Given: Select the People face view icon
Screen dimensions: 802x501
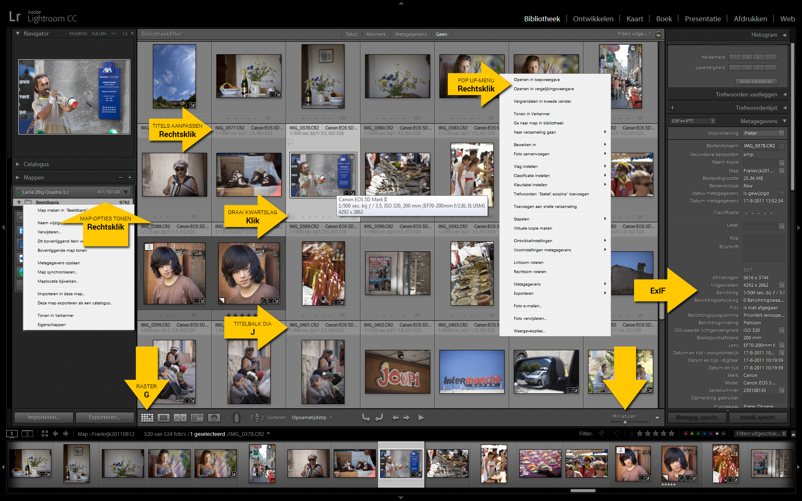Looking at the screenshot, I should pyautogui.click(x=214, y=417).
